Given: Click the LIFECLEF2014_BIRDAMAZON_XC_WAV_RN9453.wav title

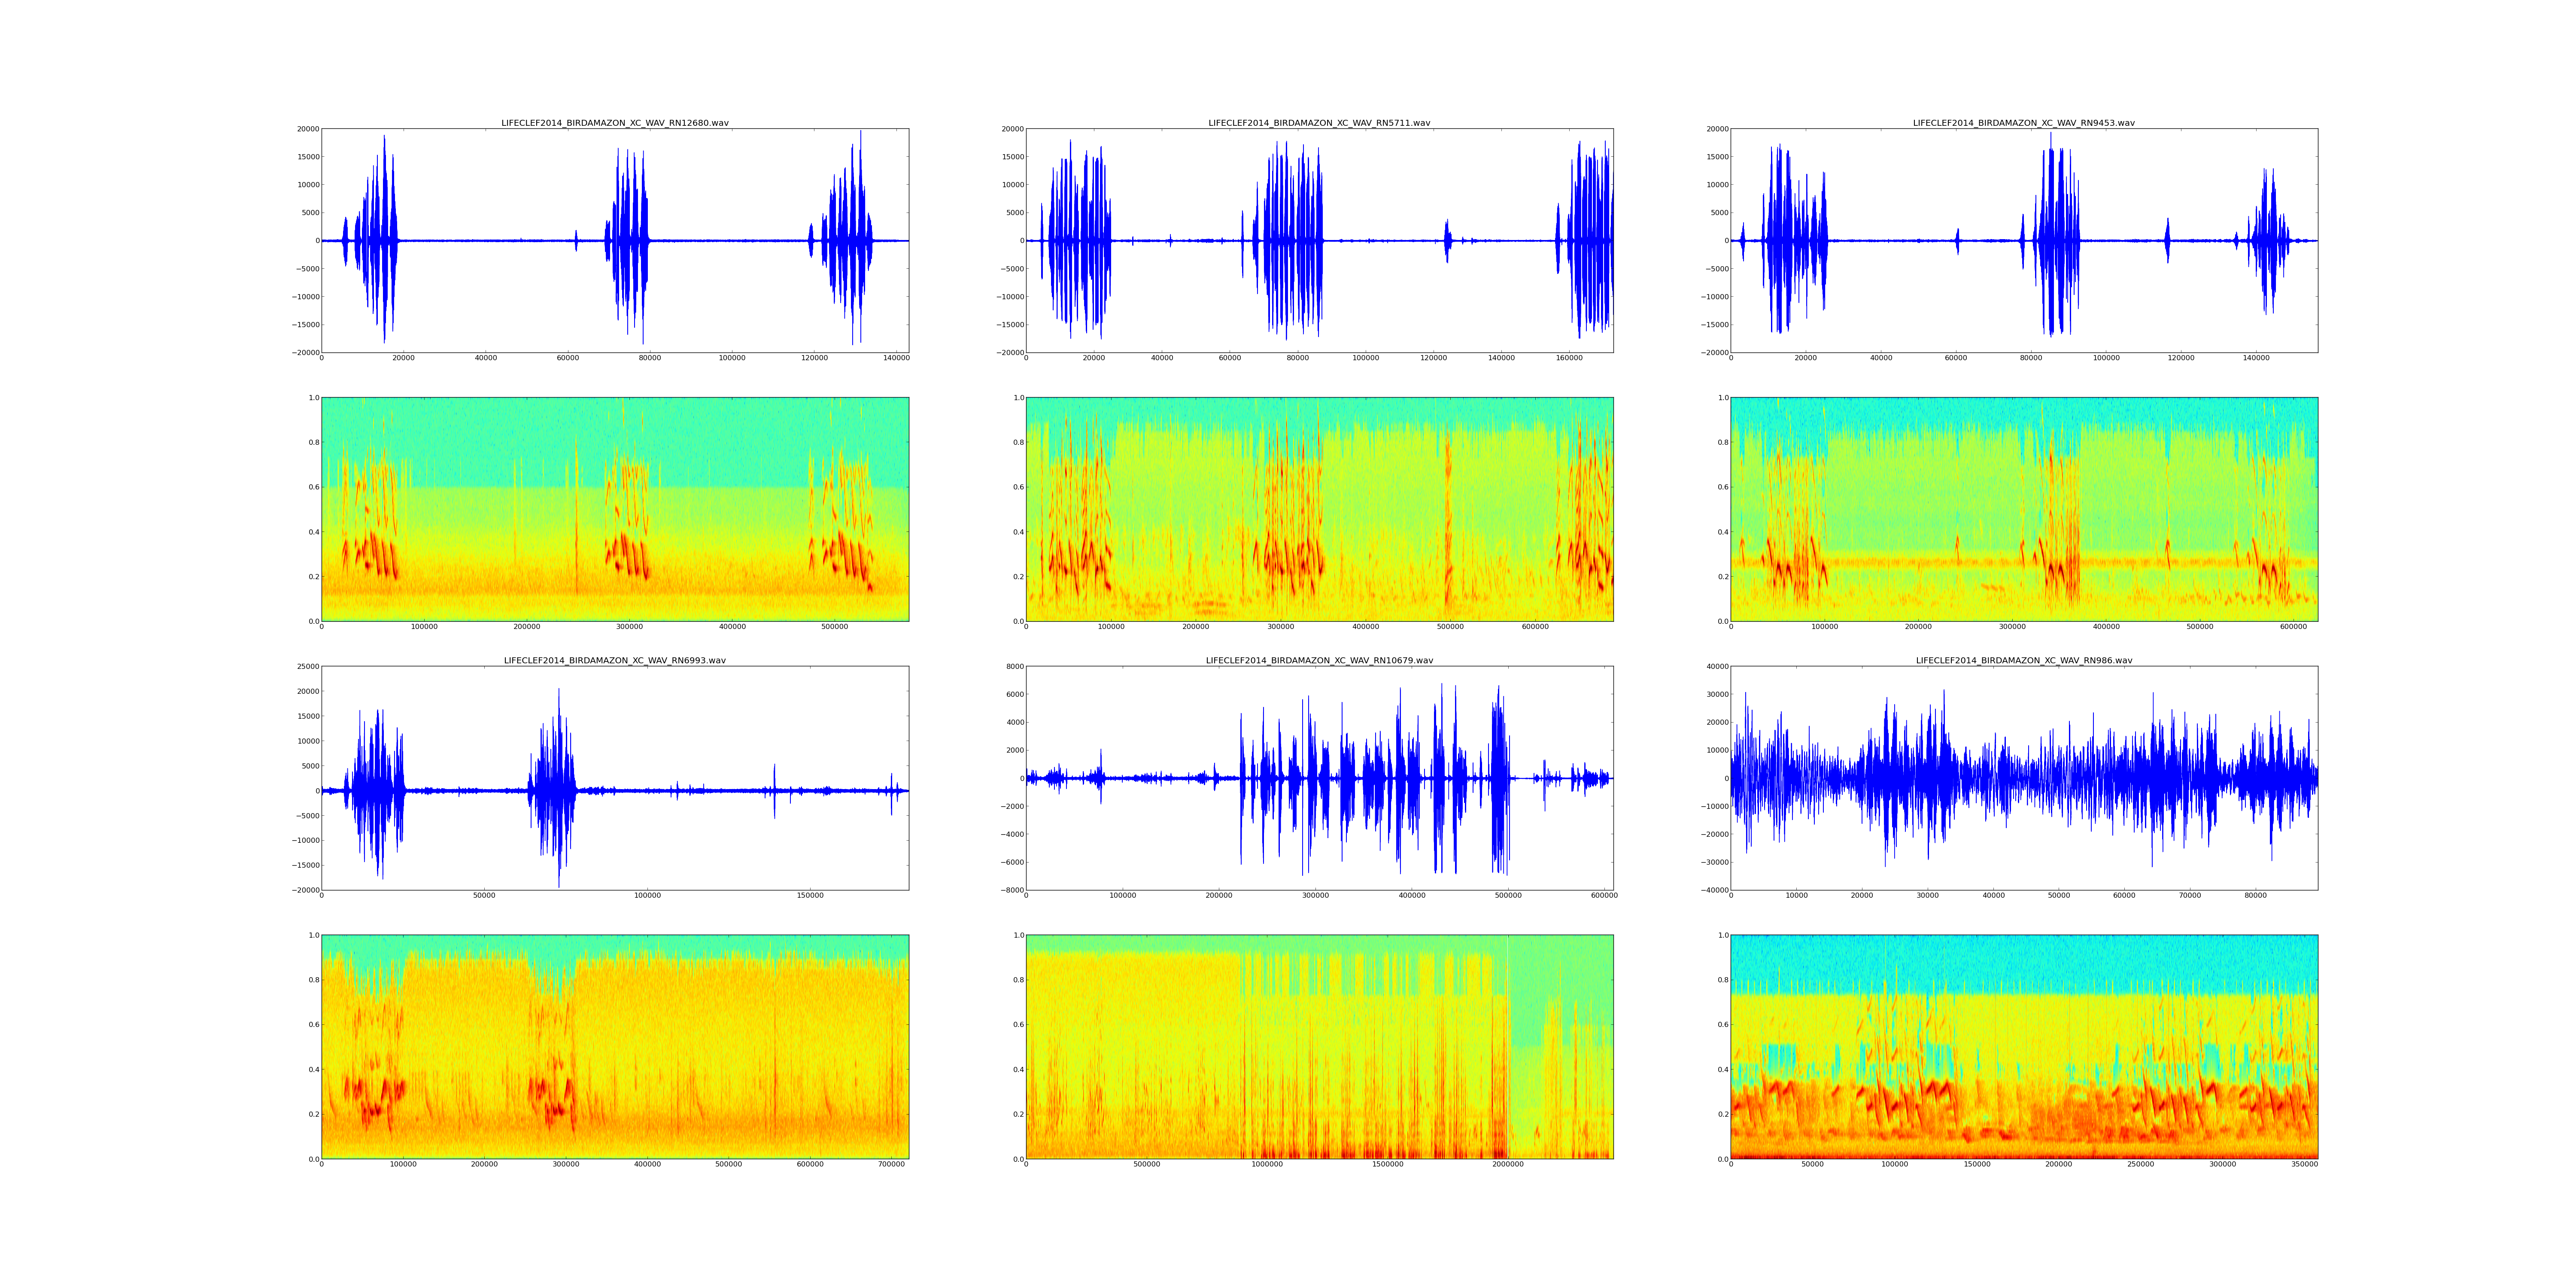Looking at the screenshot, I should pyautogui.click(x=2024, y=123).
